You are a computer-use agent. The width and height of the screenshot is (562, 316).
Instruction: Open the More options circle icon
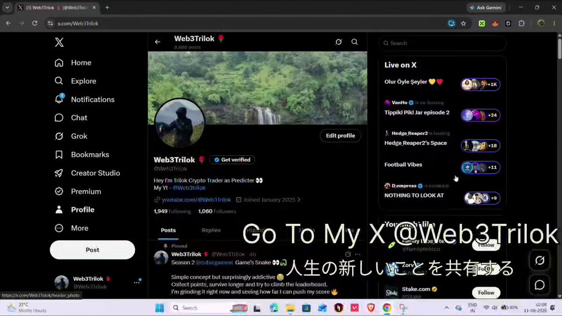tap(59, 228)
